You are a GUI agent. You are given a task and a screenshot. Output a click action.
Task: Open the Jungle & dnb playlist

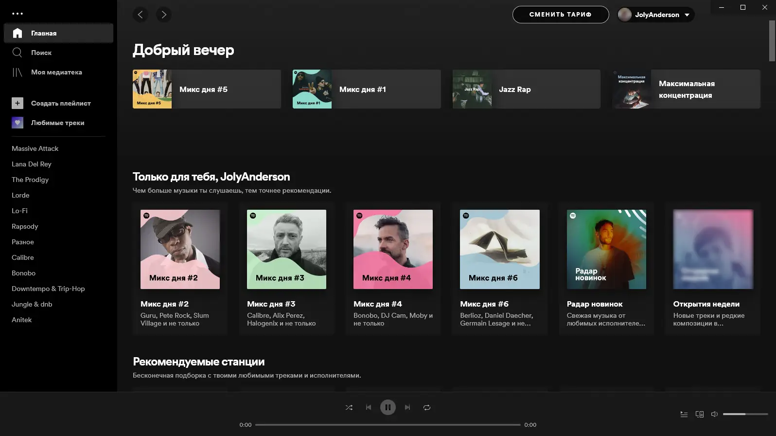pyautogui.click(x=32, y=304)
